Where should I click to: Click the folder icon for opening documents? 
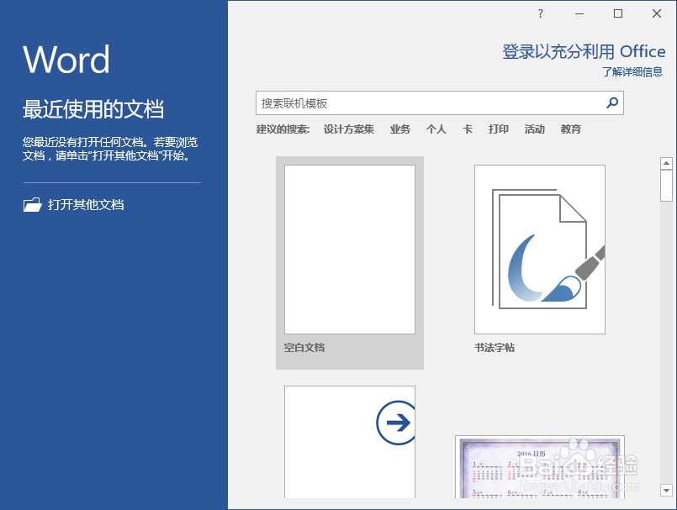click(x=33, y=204)
